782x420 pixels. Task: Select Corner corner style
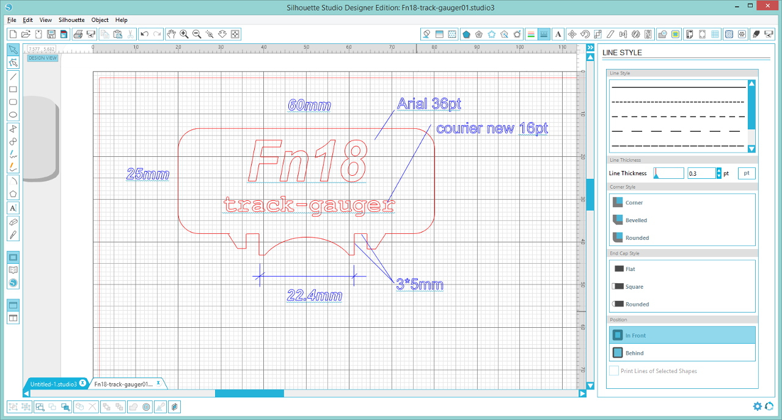pos(682,203)
